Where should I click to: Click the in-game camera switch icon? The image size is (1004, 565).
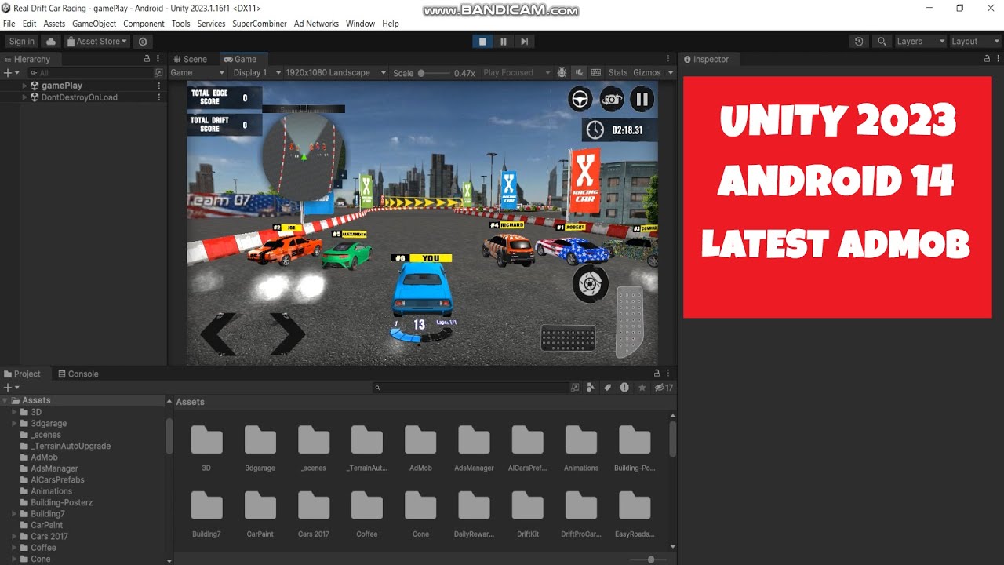(612, 99)
